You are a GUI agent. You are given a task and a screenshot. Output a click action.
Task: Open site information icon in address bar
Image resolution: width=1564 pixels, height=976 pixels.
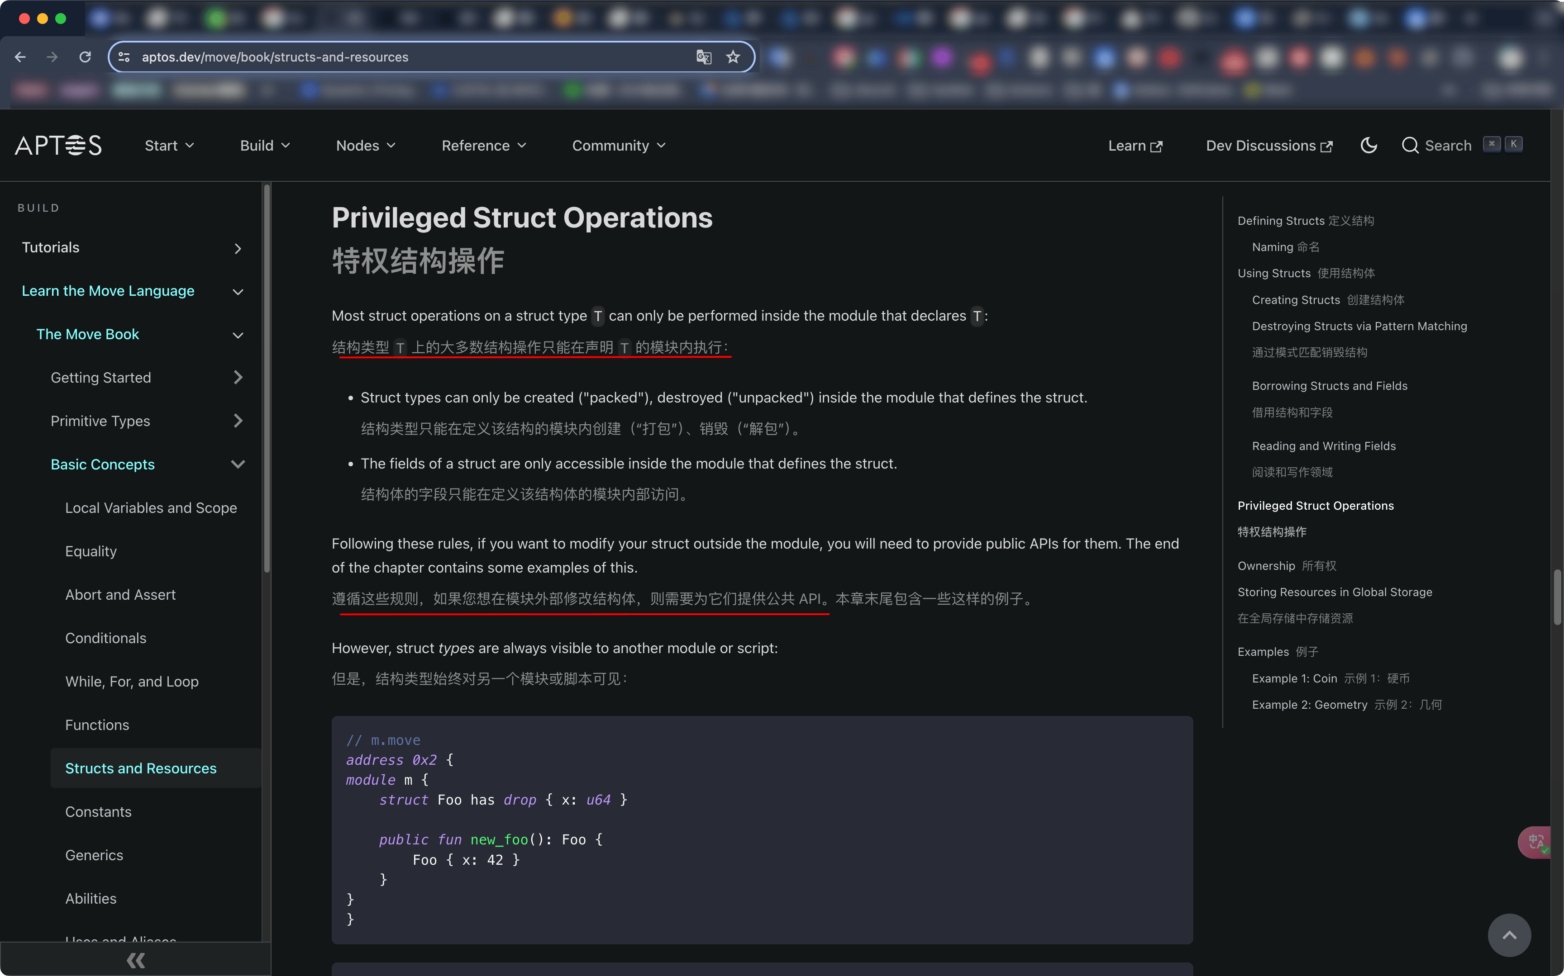[124, 57]
